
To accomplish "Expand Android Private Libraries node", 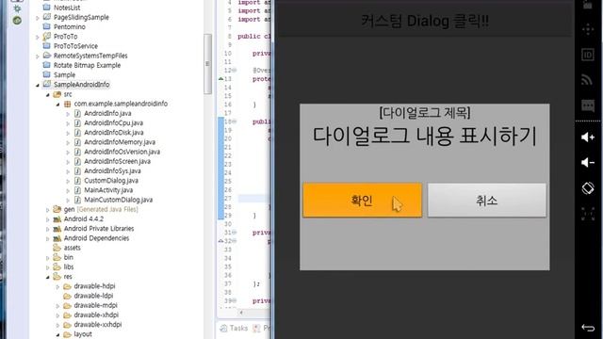I will (x=48, y=229).
